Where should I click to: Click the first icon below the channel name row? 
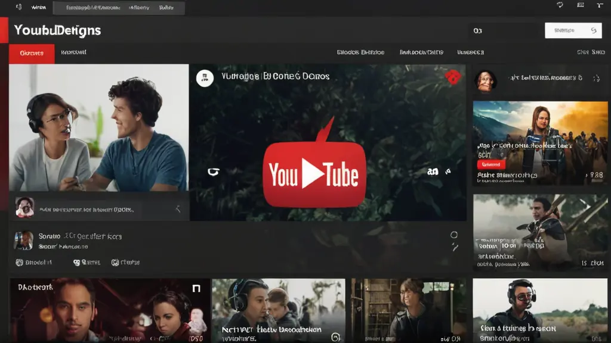click(x=19, y=262)
